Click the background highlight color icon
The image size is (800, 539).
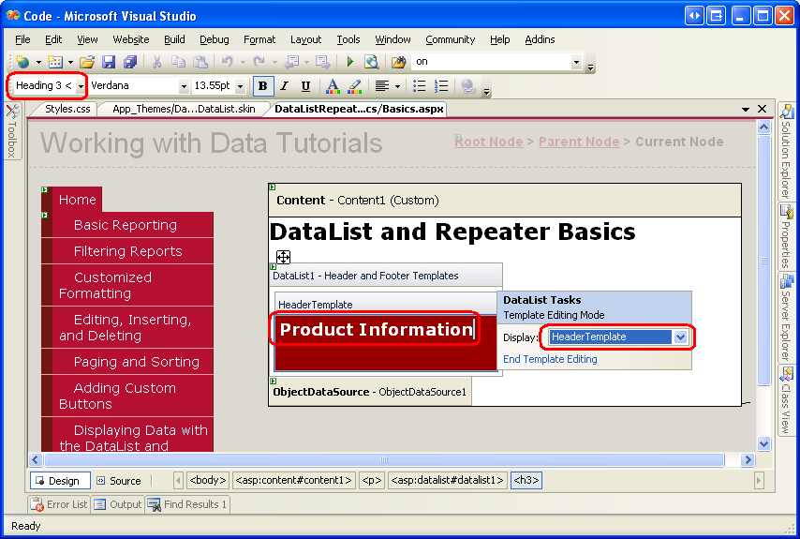(x=354, y=86)
